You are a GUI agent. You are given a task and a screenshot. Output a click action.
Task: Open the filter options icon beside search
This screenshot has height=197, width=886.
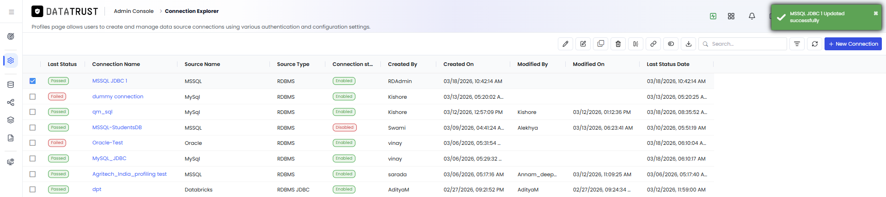pos(797,44)
